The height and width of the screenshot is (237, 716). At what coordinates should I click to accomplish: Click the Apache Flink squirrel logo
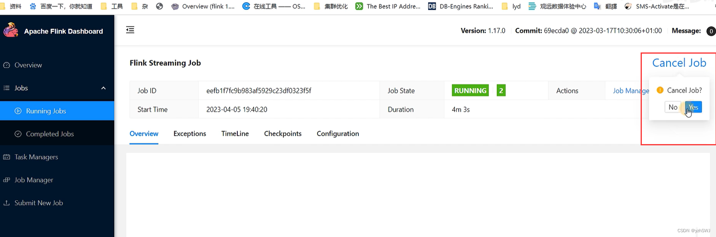coord(11,30)
